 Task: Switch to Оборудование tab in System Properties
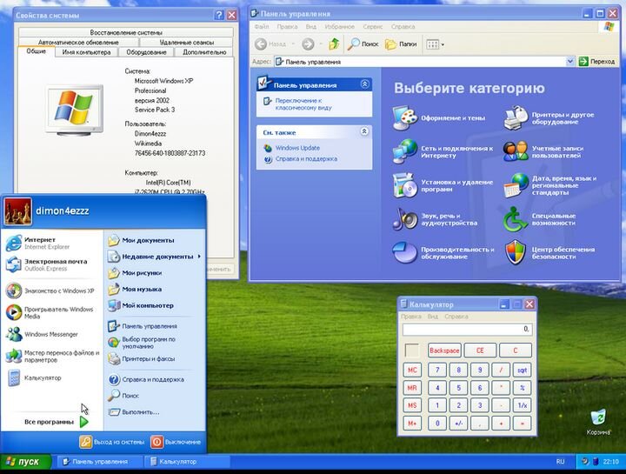pyautogui.click(x=146, y=52)
